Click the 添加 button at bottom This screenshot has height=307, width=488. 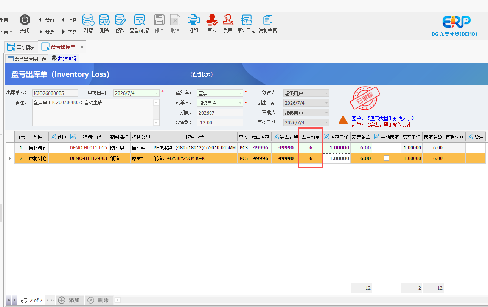(x=70, y=300)
